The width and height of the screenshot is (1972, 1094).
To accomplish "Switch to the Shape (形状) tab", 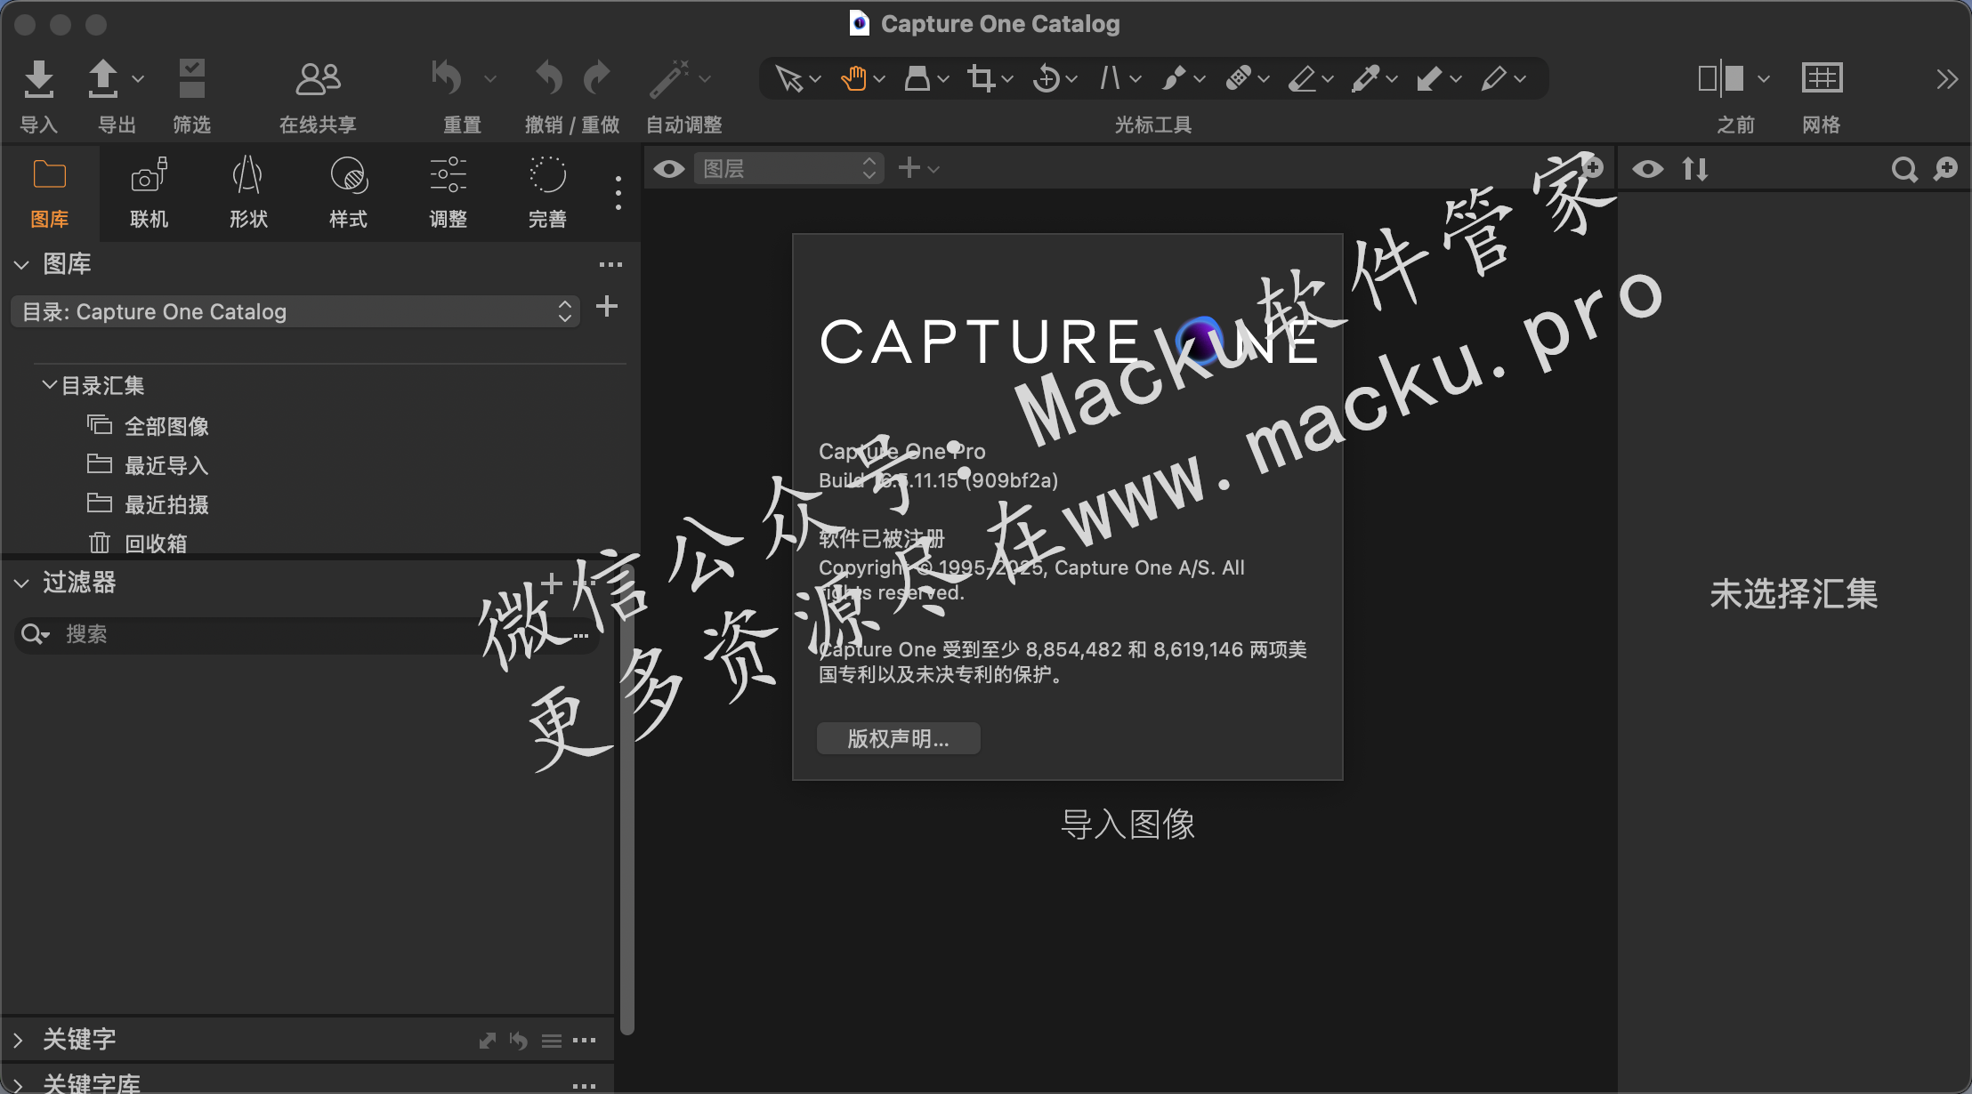I will click(x=248, y=193).
